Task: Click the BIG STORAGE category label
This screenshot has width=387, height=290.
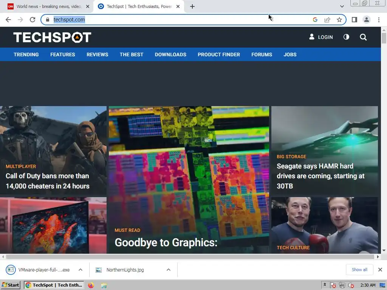Action: pyautogui.click(x=291, y=157)
